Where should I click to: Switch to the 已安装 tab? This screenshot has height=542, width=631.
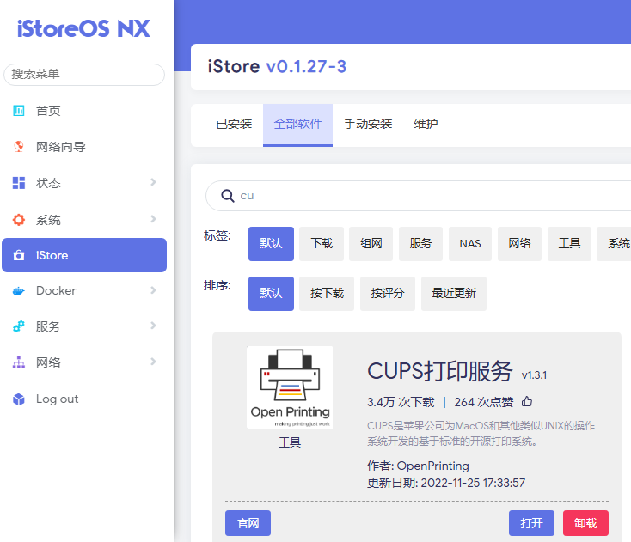pyautogui.click(x=234, y=125)
